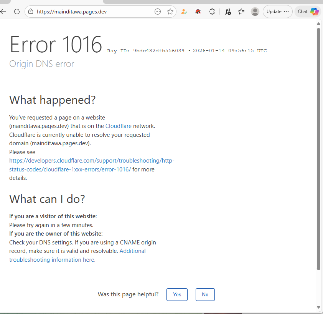Open the red helmet extension icon

point(198,12)
